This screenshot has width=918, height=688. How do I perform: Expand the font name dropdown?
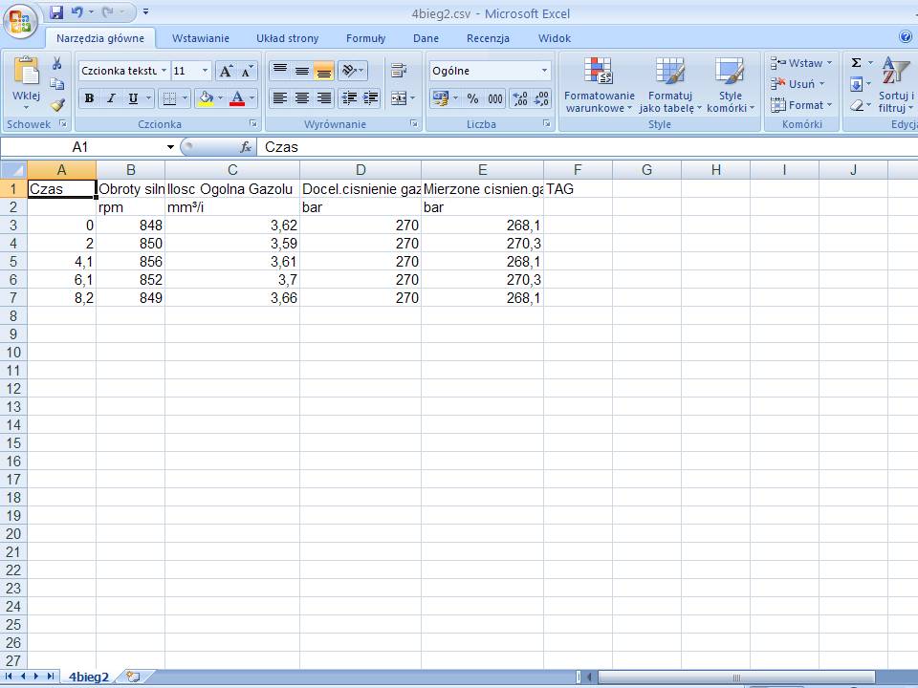[164, 71]
